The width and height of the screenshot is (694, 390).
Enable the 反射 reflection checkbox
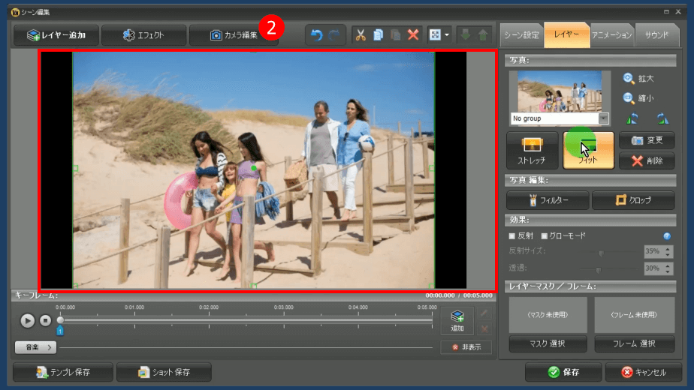click(x=512, y=236)
